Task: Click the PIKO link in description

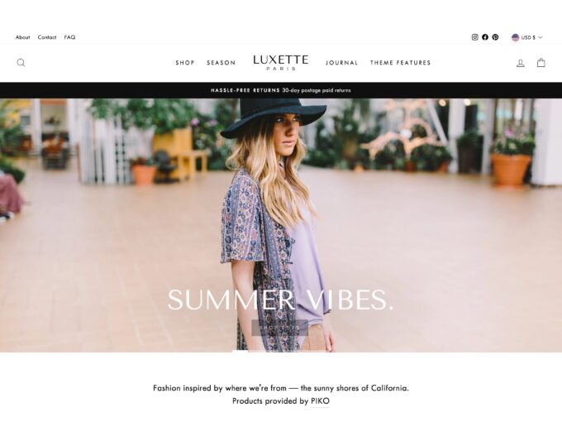Action: 320,401
